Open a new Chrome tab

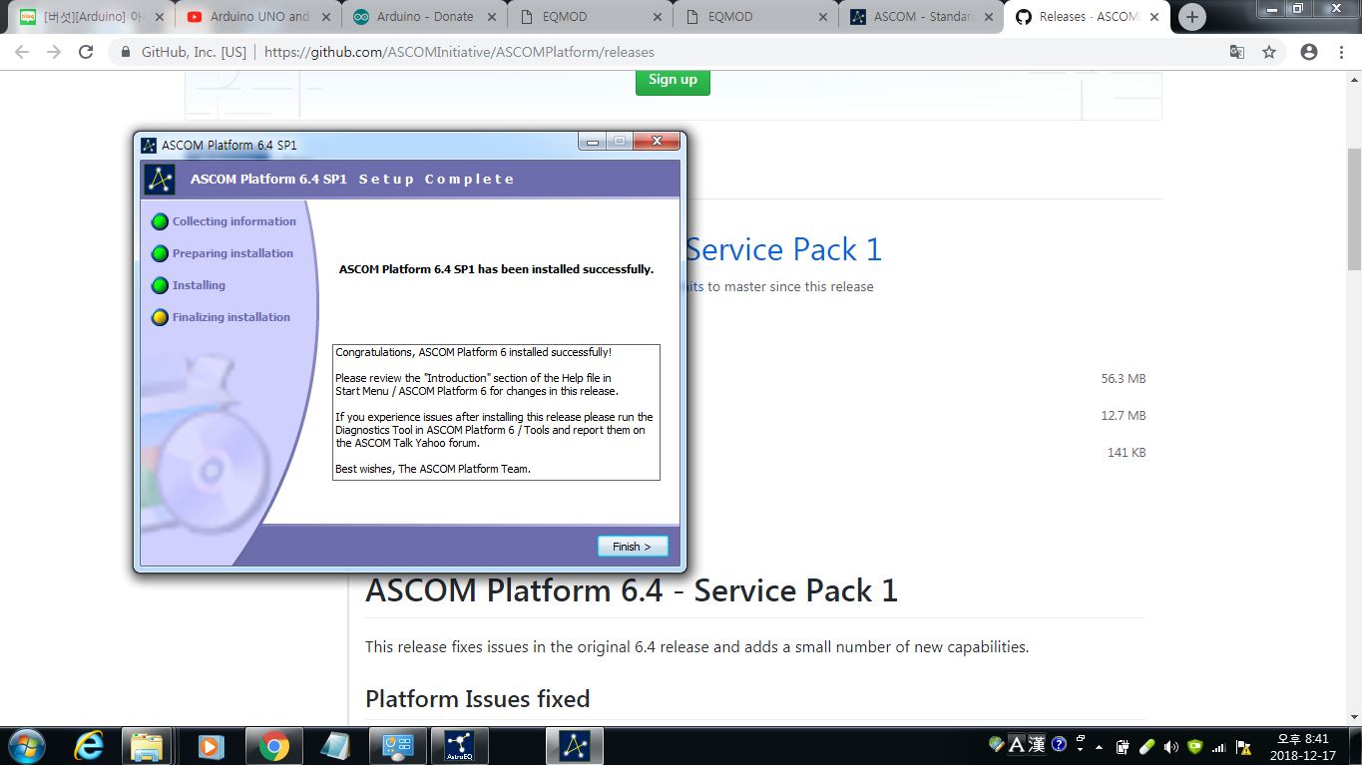(1191, 17)
